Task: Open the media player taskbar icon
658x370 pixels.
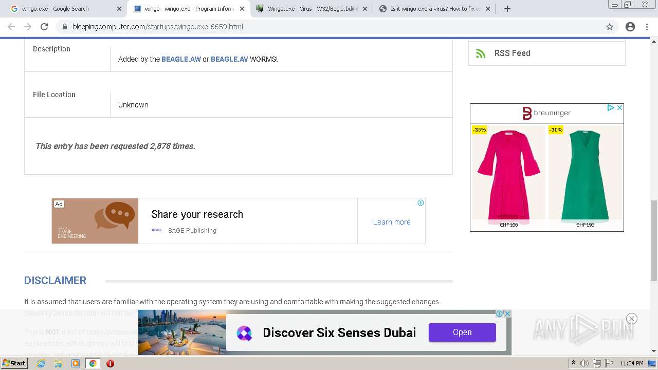Action: coord(76,363)
